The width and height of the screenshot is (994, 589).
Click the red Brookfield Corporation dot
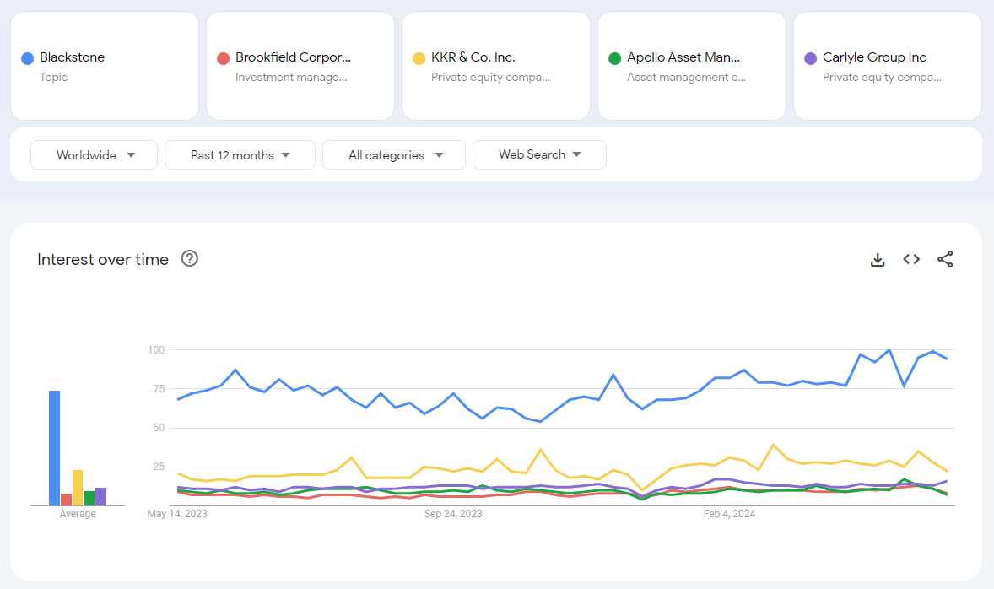click(224, 58)
